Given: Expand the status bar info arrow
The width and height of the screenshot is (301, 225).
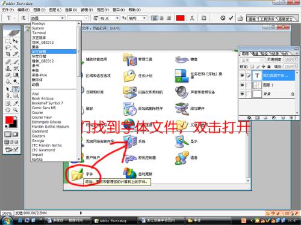Looking at the screenshot, I should pos(81,213).
